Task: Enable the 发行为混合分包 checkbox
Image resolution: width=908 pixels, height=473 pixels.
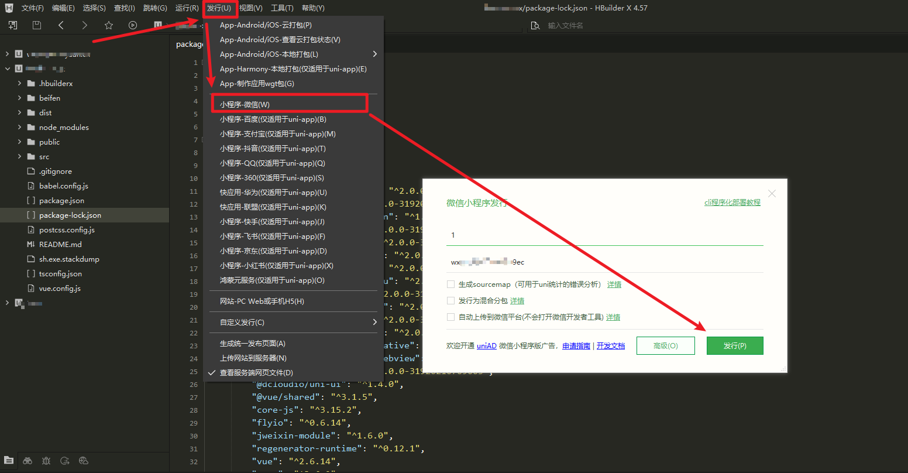Action: [450, 300]
